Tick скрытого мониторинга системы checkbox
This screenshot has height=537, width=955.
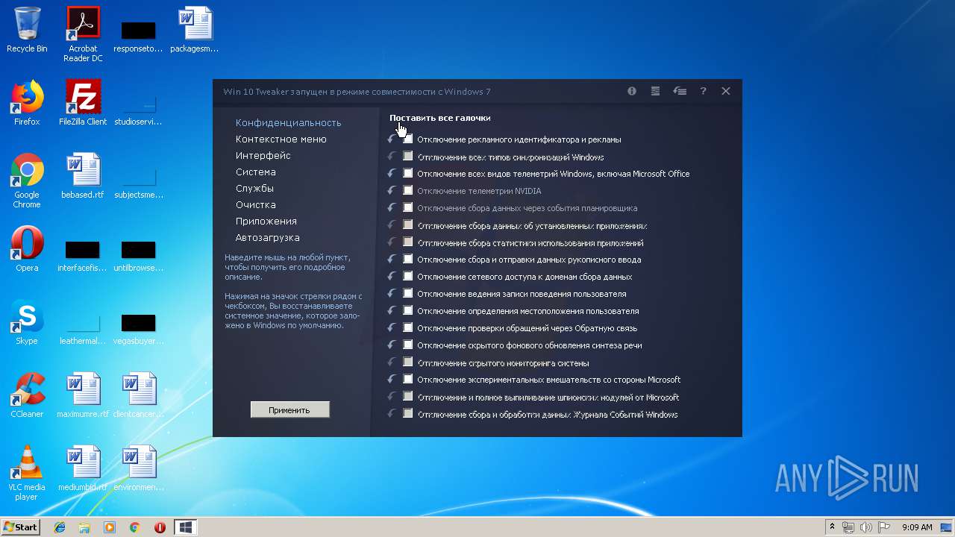408,362
